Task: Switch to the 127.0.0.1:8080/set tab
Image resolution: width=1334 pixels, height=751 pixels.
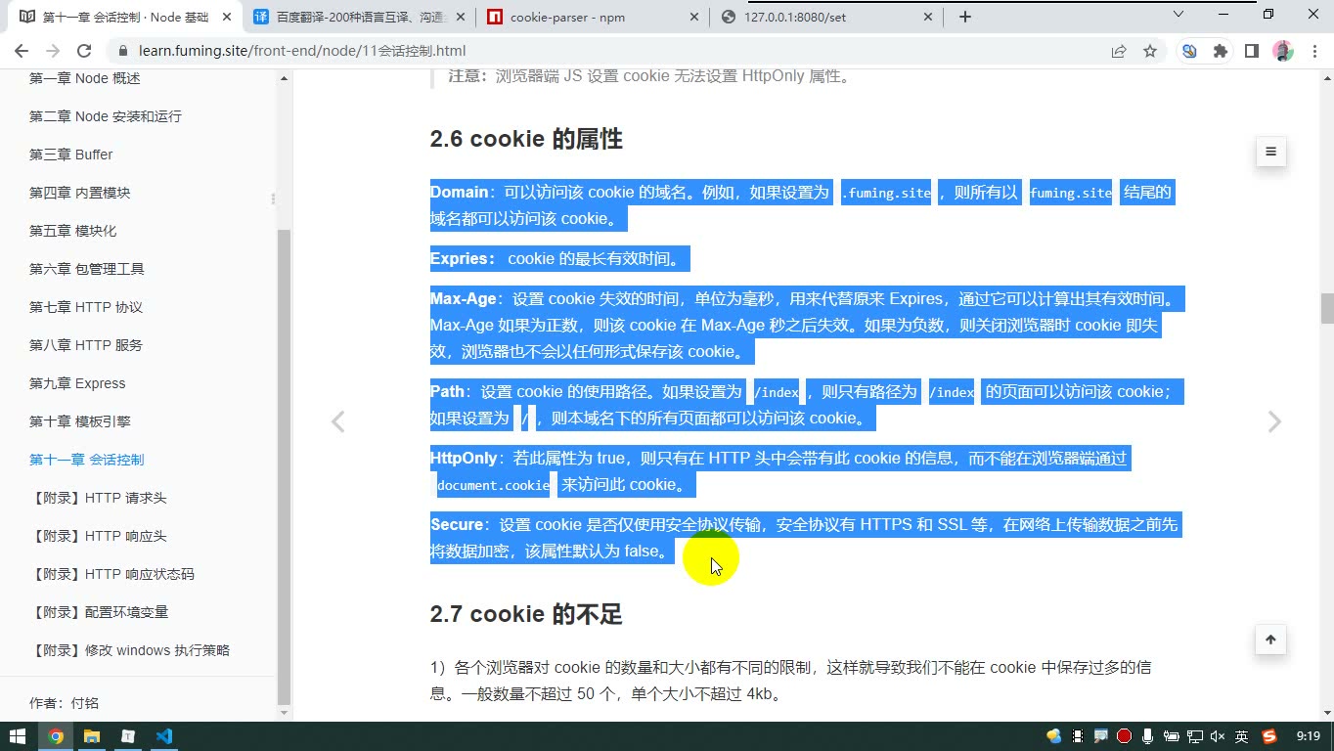Action: pyautogui.click(x=826, y=17)
